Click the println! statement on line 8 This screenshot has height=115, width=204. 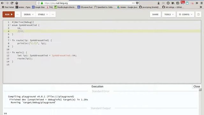point(32,43)
